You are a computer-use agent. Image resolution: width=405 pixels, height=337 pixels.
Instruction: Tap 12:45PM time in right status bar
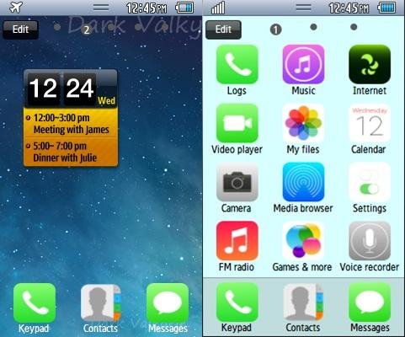point(349,8)
